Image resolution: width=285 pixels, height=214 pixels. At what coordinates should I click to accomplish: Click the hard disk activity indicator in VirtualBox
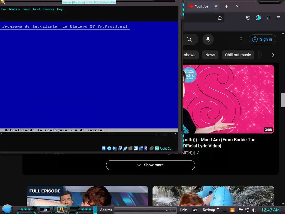pos(104,148)
